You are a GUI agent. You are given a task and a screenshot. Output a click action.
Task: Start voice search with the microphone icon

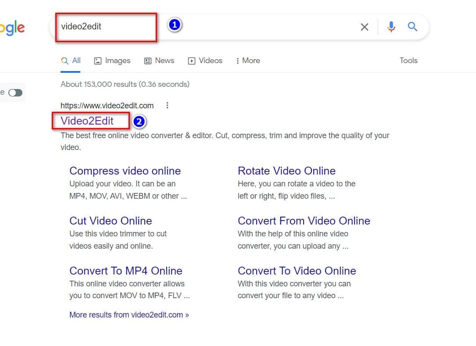[391, 27]
